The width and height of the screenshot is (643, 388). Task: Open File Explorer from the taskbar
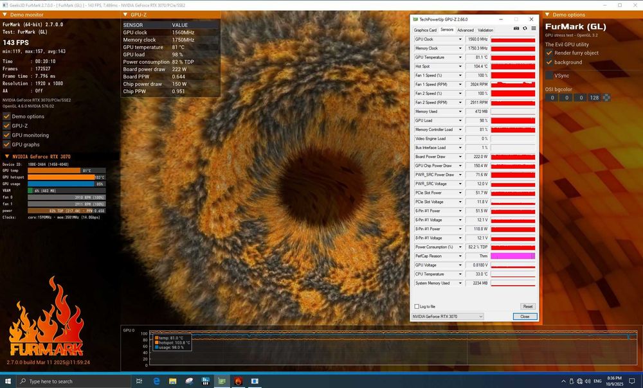tap(172, 381)
